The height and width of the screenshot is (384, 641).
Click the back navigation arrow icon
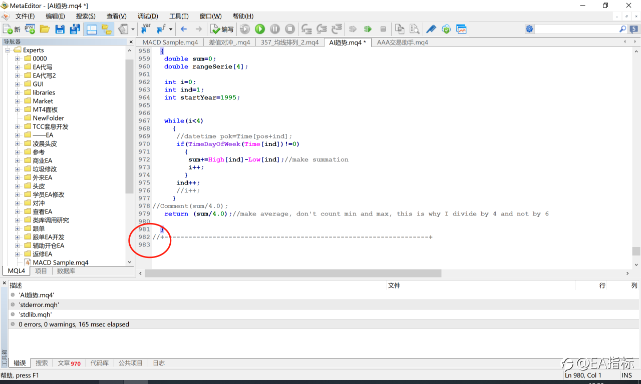[184, 29]
